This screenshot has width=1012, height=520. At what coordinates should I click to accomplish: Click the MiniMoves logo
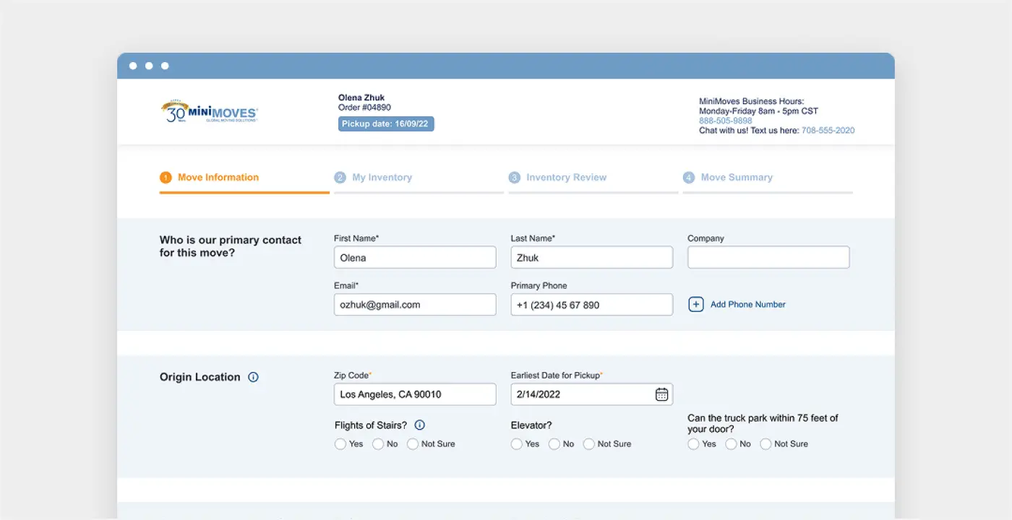pyautogui.click(x=209, y=112)
